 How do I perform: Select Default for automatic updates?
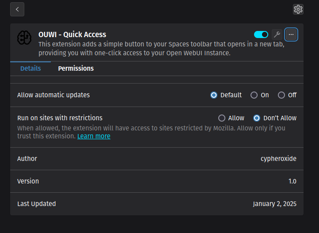coord(213,95)
